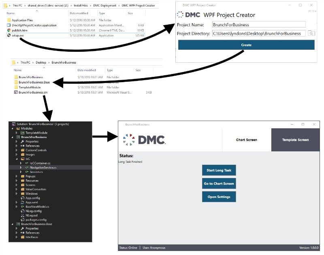Viewport: 324px width, 255px height.
Task: Select Resources folder in Solution Explorer
Action: 32,181
